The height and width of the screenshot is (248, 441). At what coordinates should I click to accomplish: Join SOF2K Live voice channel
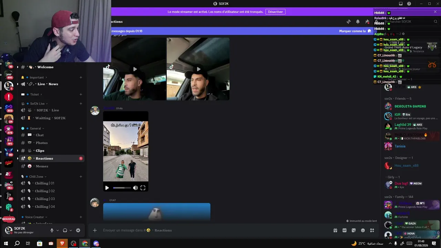pos(52,110)
